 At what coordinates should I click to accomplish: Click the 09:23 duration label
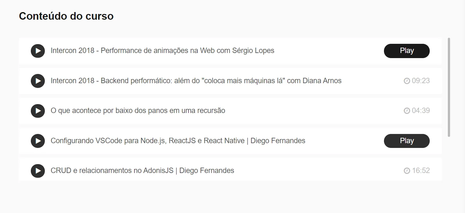pyautogui.click(x=421, y=81)
